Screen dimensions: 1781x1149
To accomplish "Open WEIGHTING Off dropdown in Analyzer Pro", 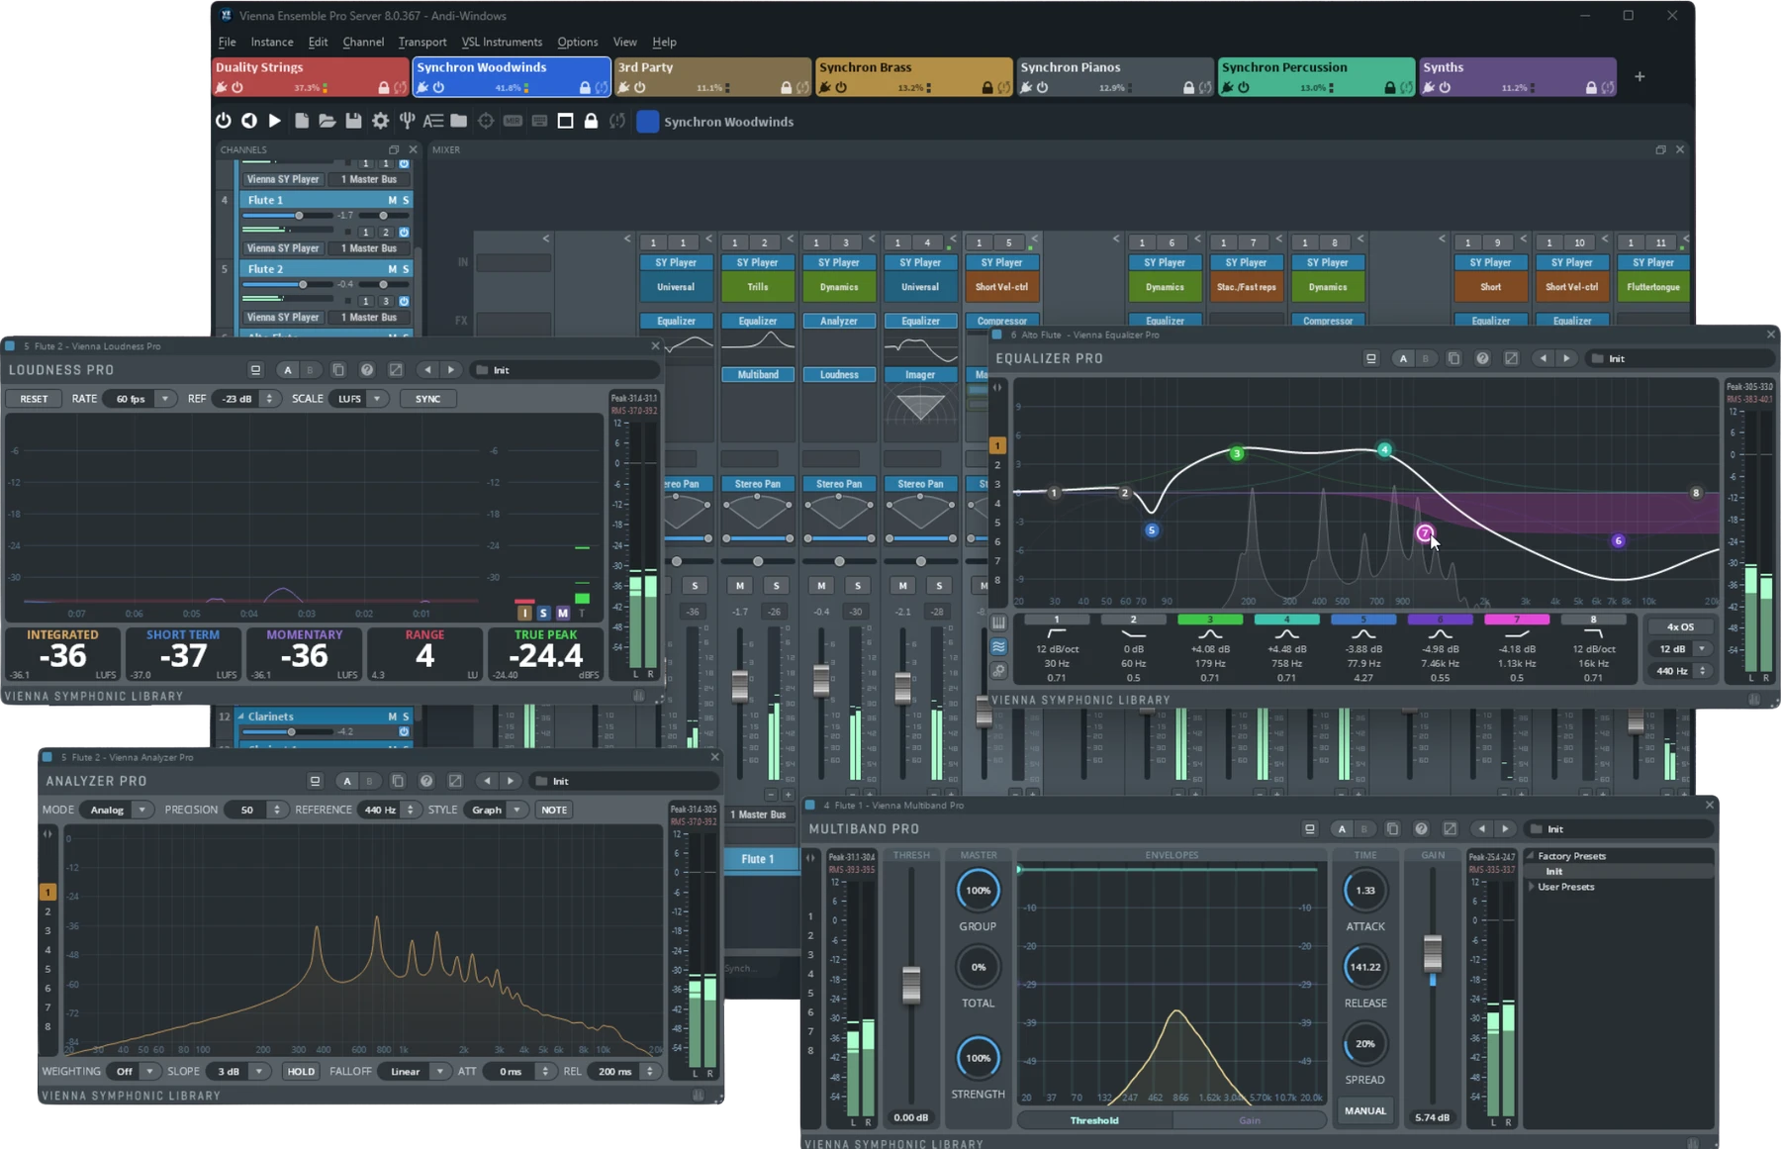I will 134,1072.
